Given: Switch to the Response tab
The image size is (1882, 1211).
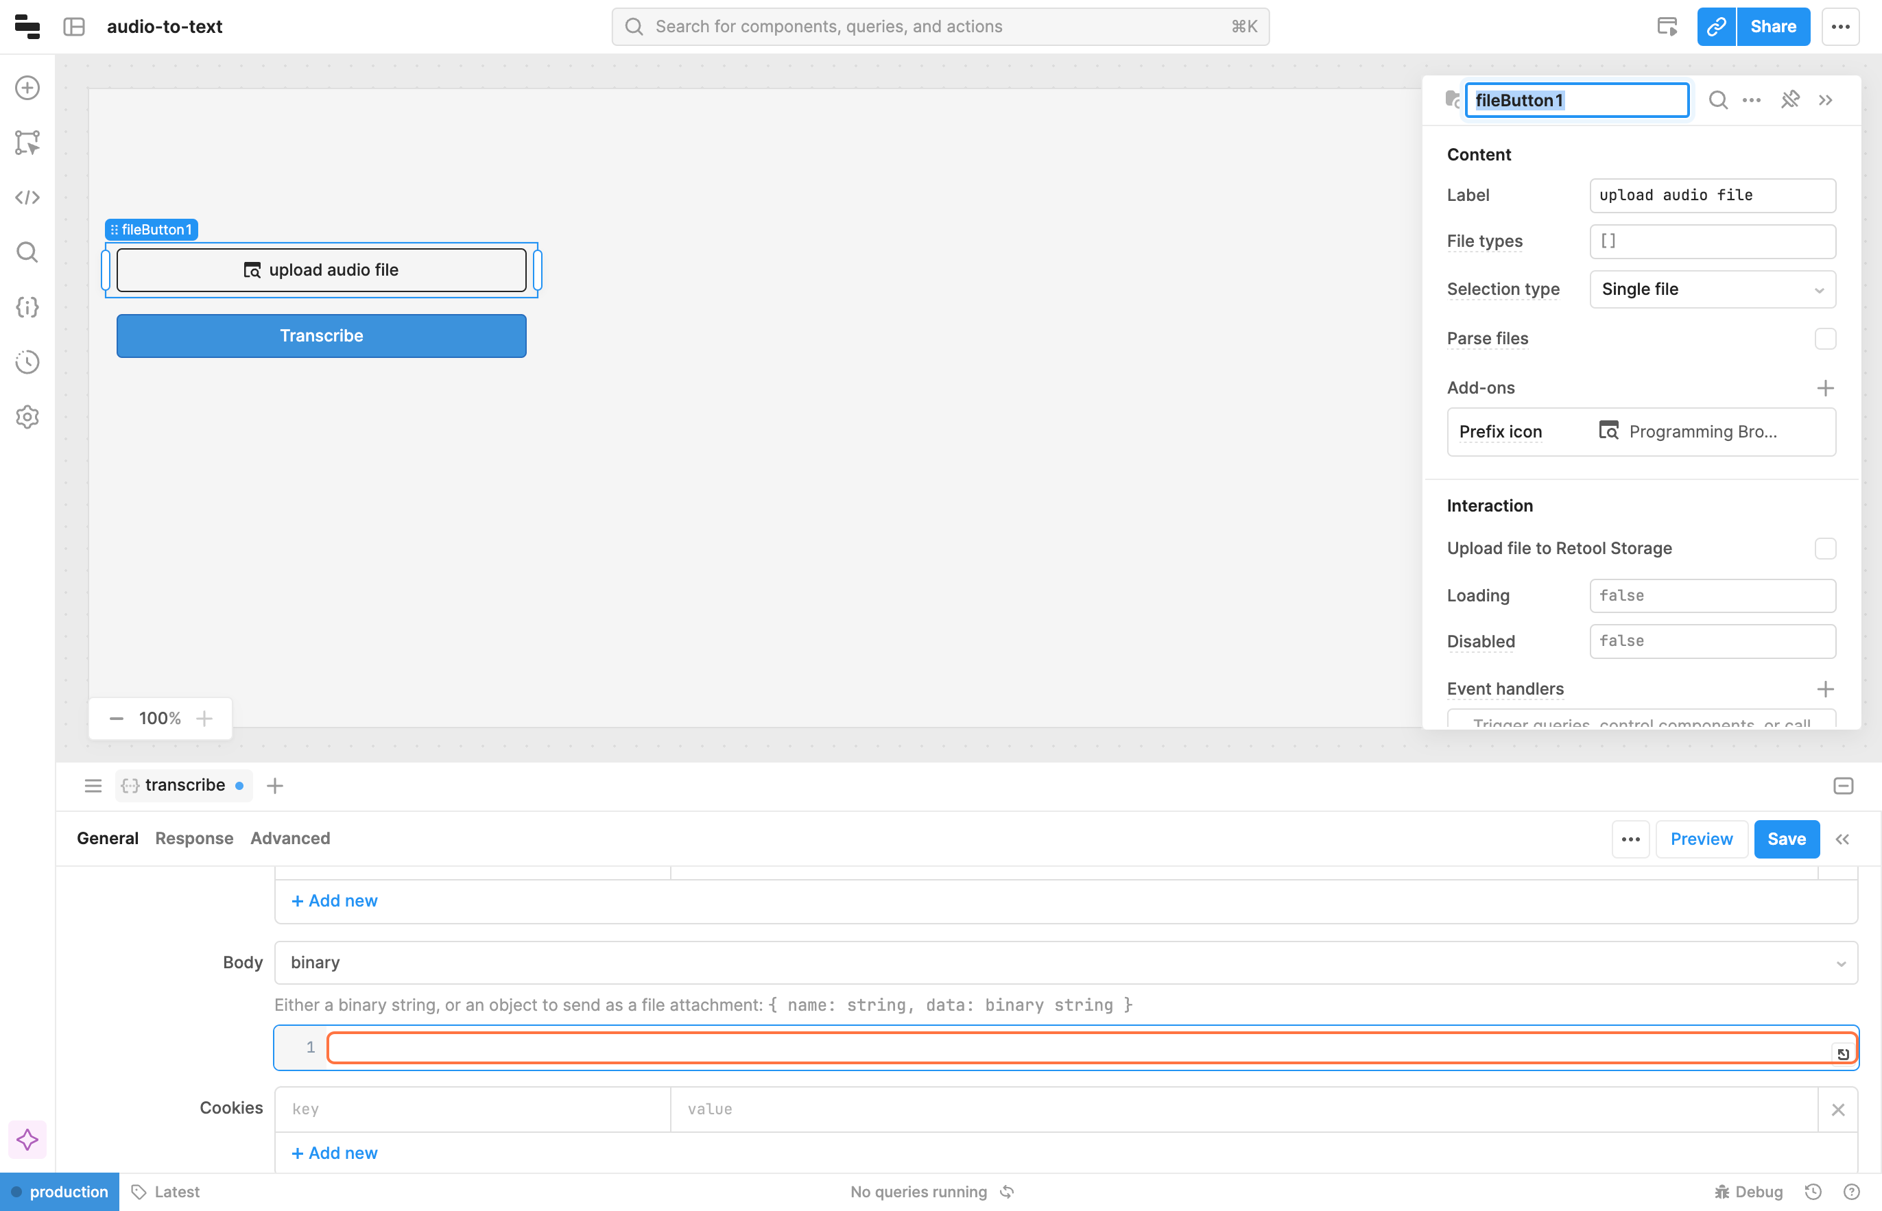Looking at the screenshot, I should pyautogui.click(x=194, y=838).
